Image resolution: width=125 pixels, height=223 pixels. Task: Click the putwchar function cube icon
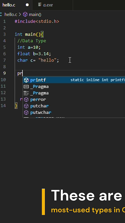tap(26, 113)
